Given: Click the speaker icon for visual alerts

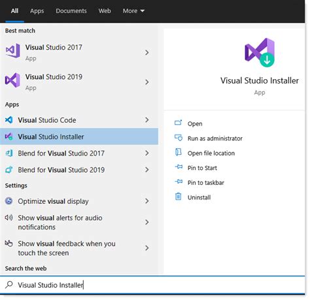Looking at the screenshot, I should click(9, 218).
